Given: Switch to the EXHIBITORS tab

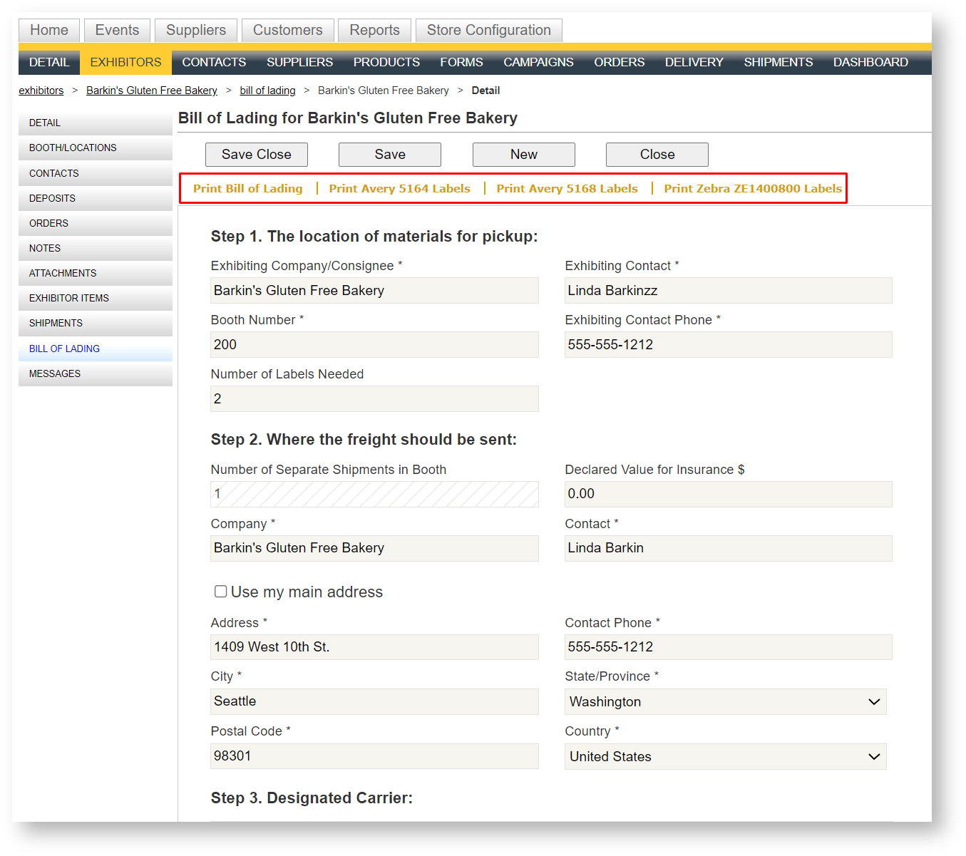Looking at the screenshot, I should (125, 62).
